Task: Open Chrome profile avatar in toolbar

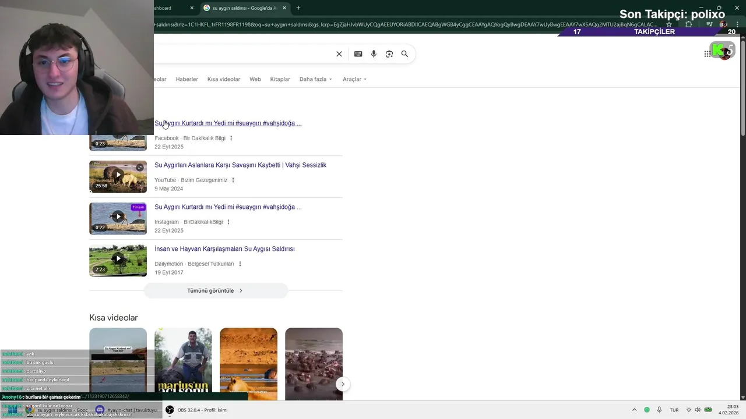Action: point(724,24)
